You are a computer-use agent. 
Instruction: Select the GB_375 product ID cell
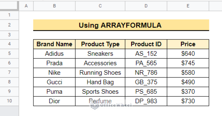coord(146,82)
